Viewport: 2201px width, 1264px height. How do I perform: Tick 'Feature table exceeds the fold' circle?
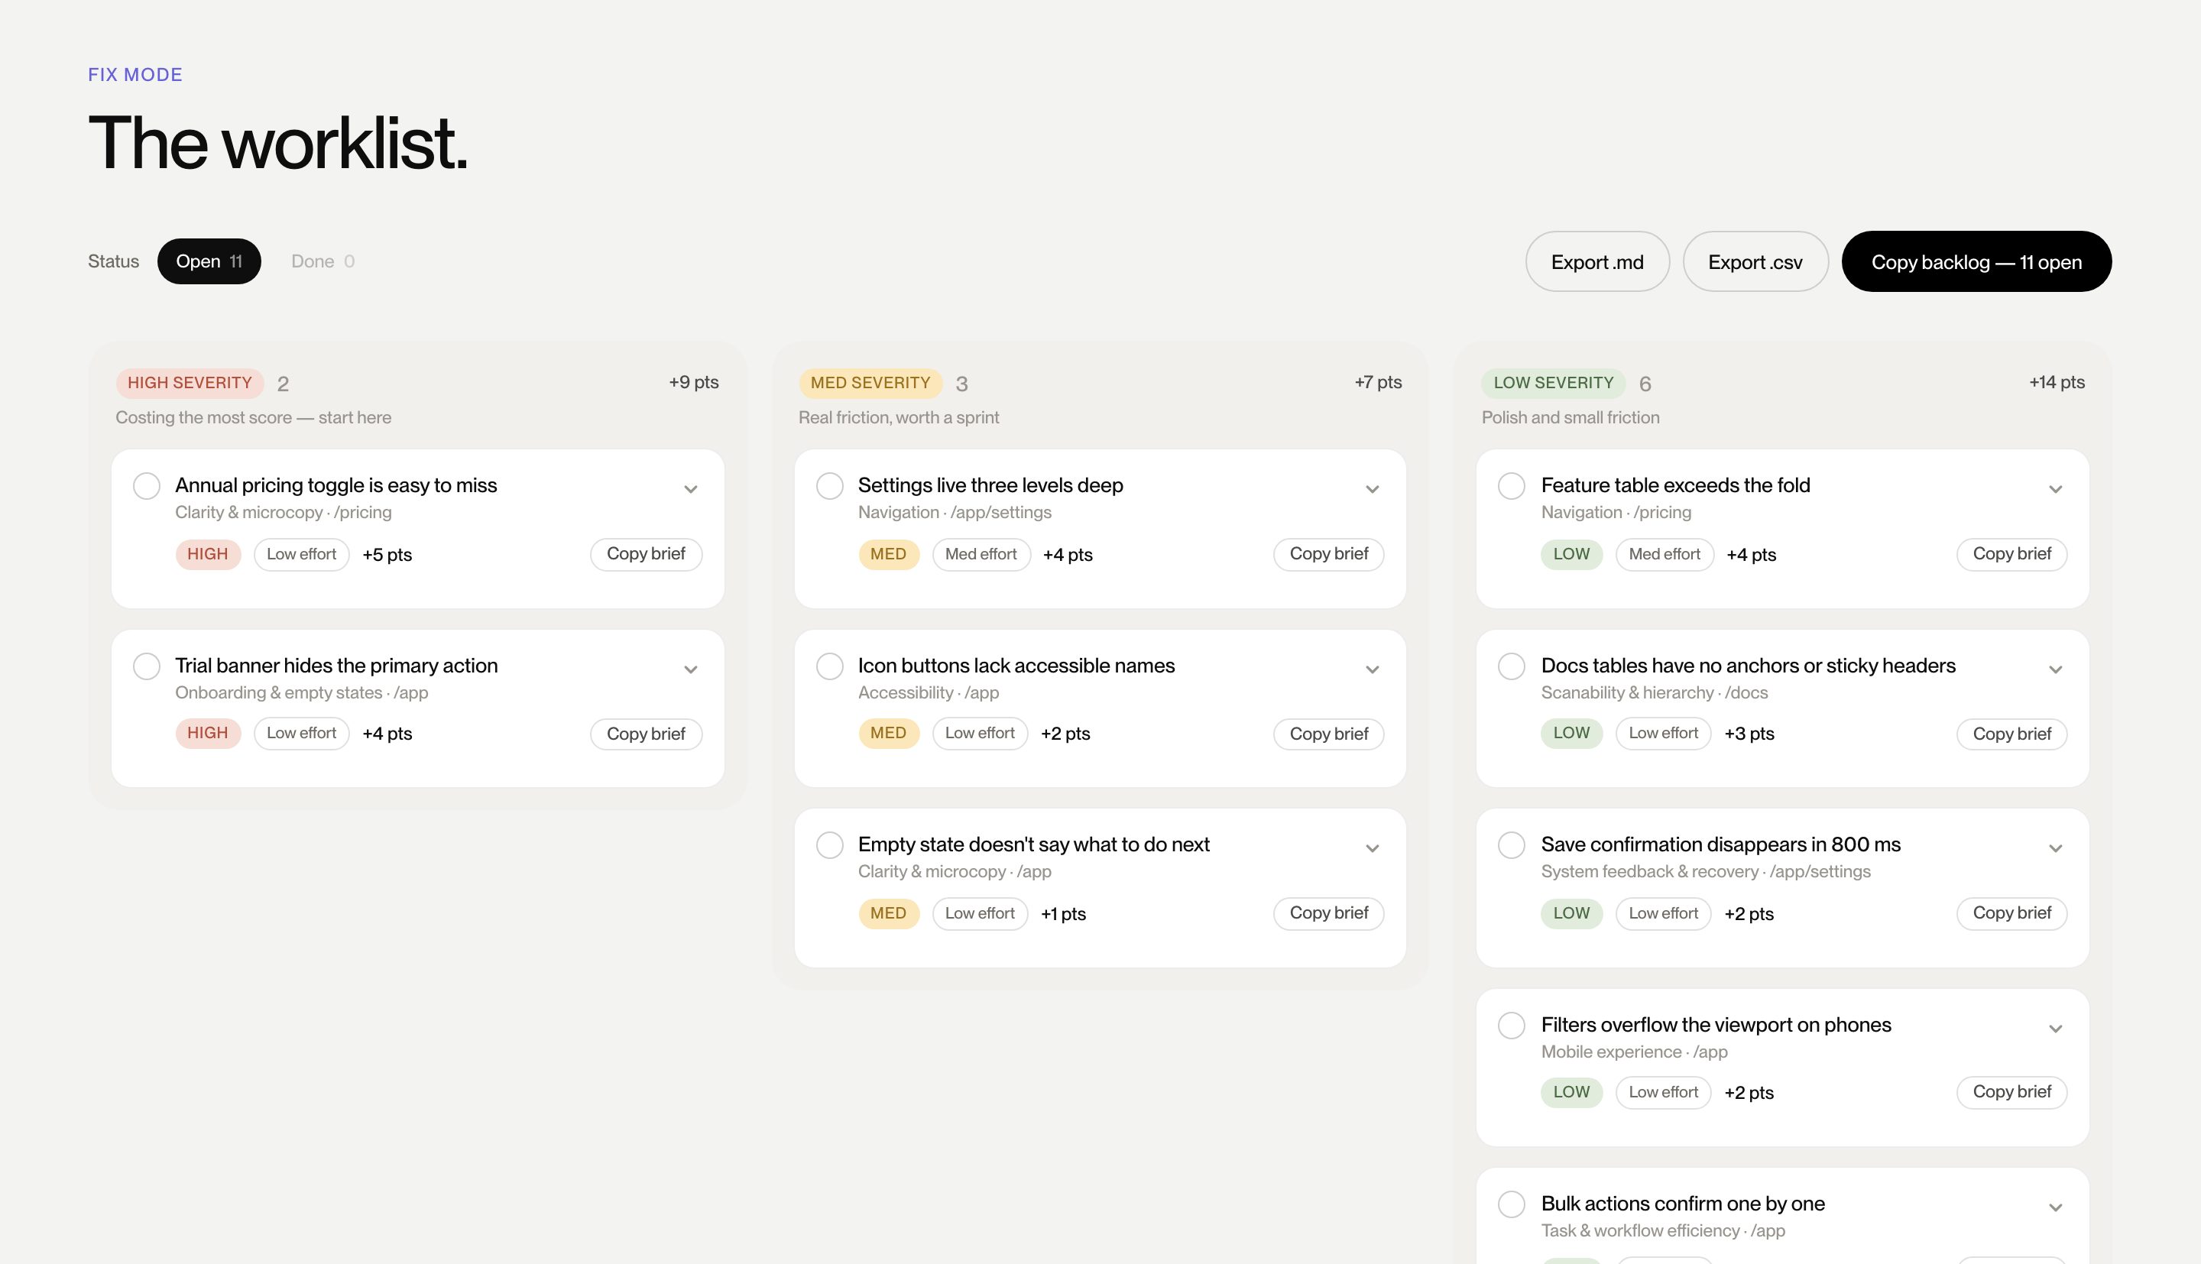(1512, 486)
